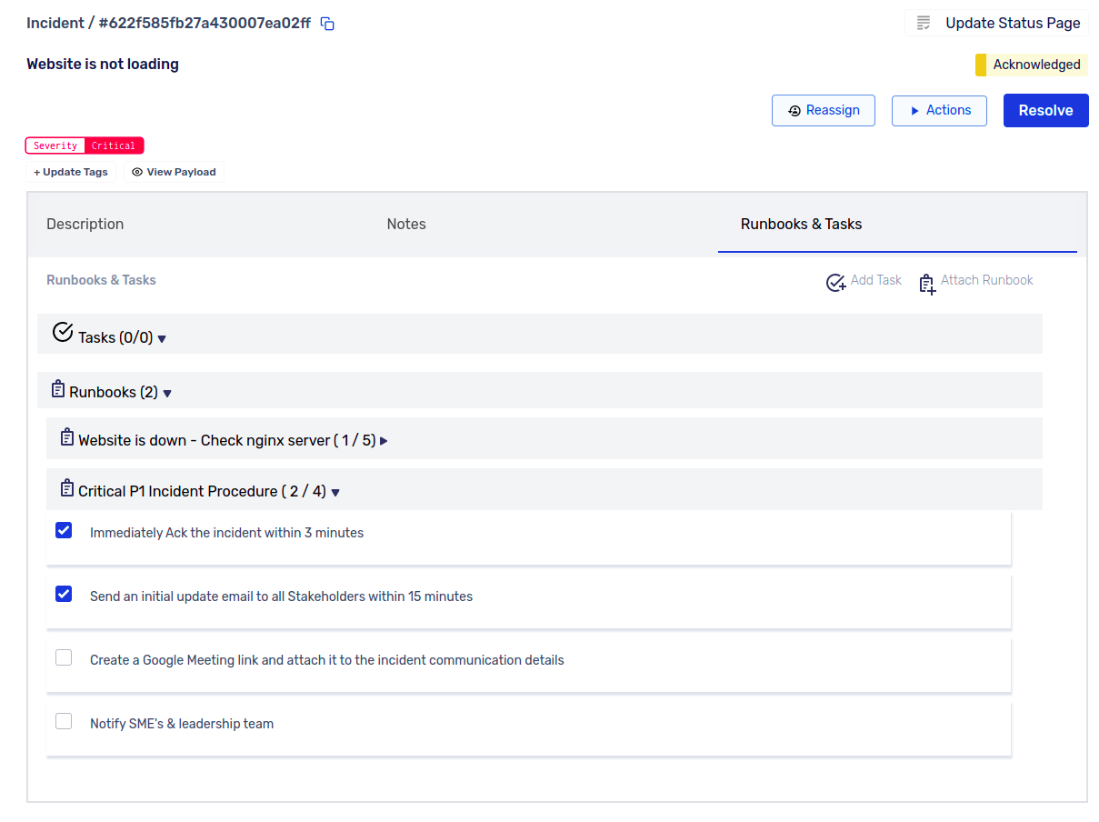The width and height of the screenshot is (1099, 822).
Task: Click Update Status Page button
Action: (x=997, y=24)
